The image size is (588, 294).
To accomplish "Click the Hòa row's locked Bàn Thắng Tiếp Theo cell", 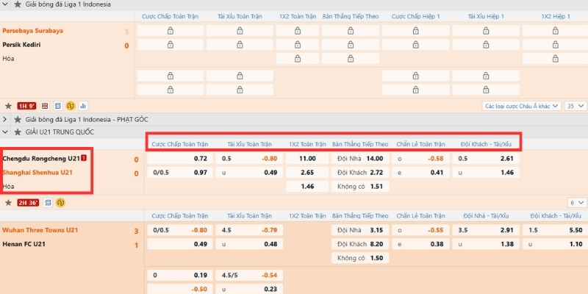I will 351,59.
